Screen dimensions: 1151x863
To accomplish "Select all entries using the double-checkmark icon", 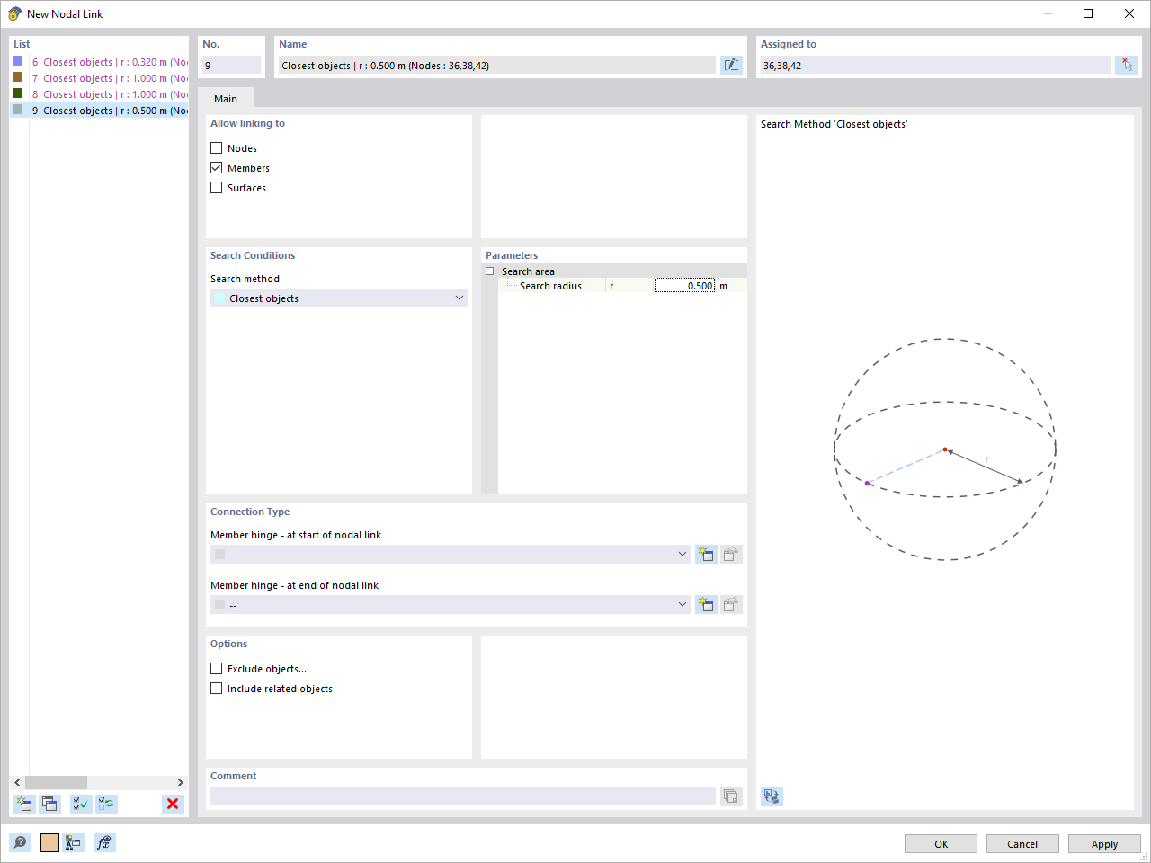I will [x=79, y=804].
